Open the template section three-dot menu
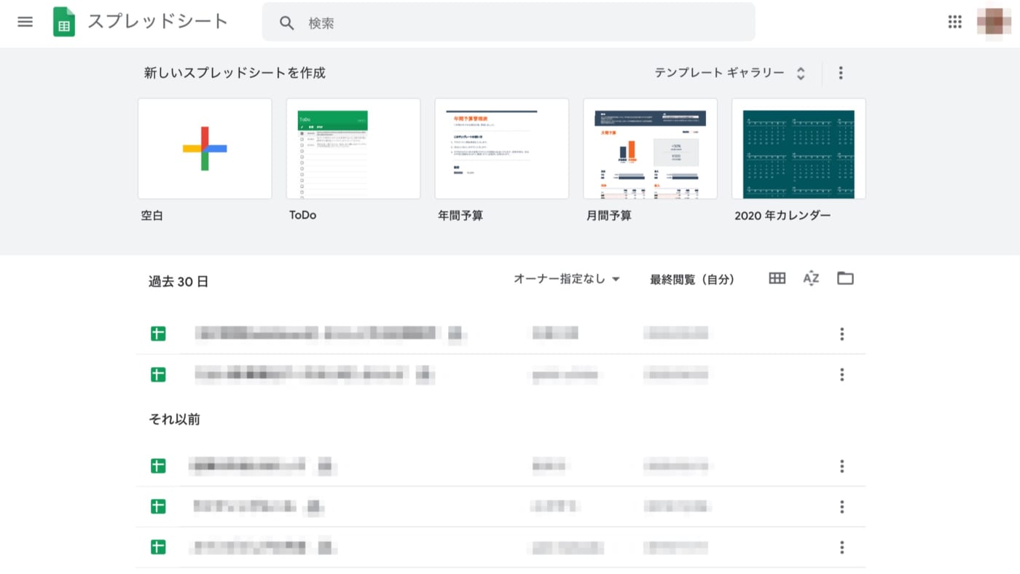Viewport: 1020px width, 574px height. coord(841,73)
